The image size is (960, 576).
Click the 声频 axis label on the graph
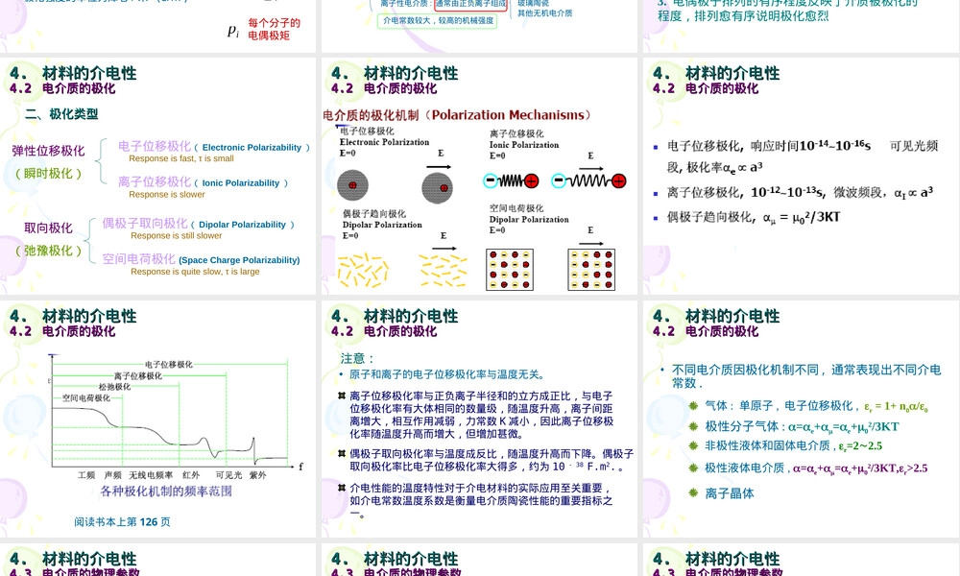[x=112, y=475]
